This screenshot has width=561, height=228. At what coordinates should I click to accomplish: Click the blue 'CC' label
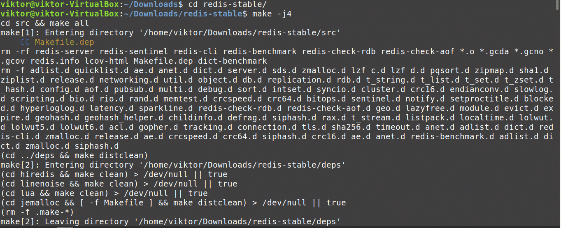pyautogui.click(x=25, y=42)
